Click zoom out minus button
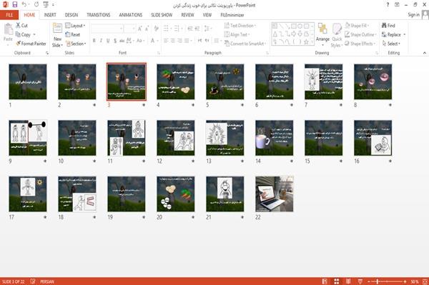The image size is (429, 285). (x=369, y=281)
